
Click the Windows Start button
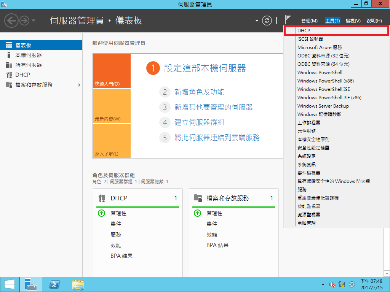10,284
